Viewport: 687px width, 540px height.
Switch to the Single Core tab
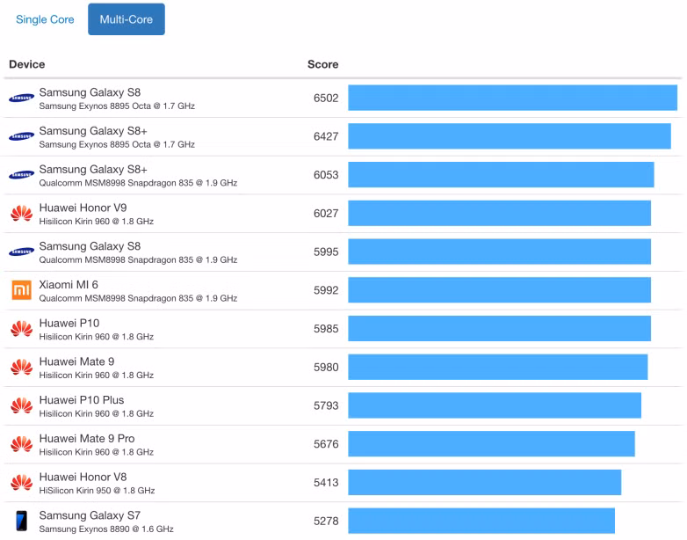[x=45, y=19]
